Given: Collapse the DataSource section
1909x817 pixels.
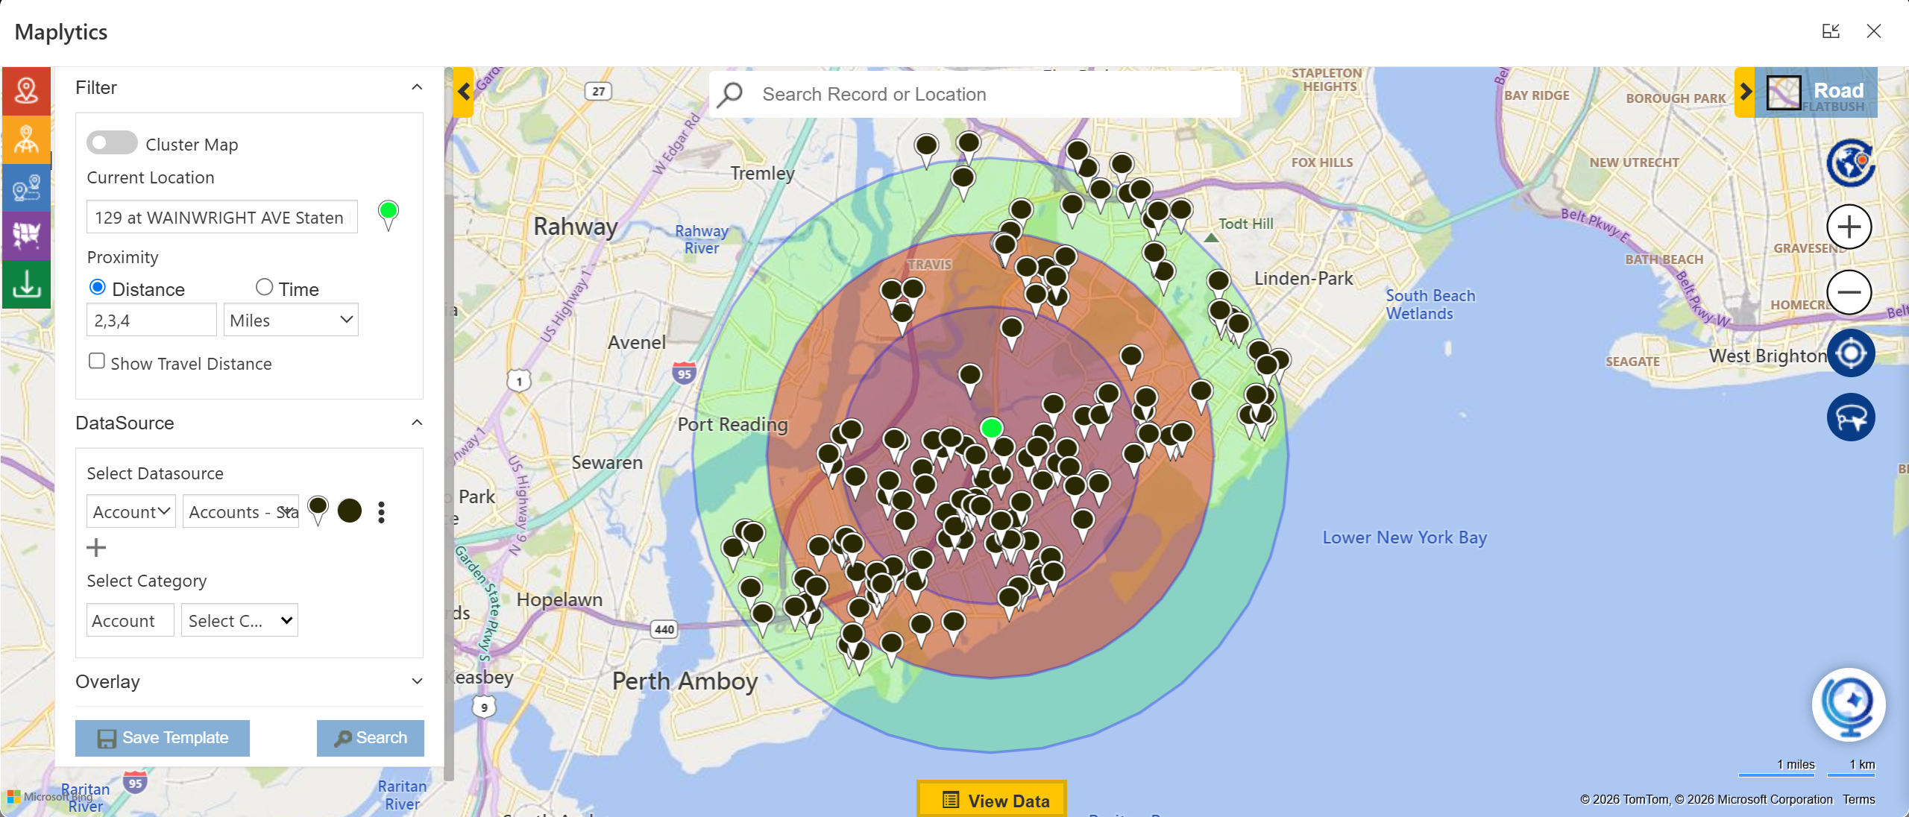Looking at the screenshot, I should (x=417, y=423).
